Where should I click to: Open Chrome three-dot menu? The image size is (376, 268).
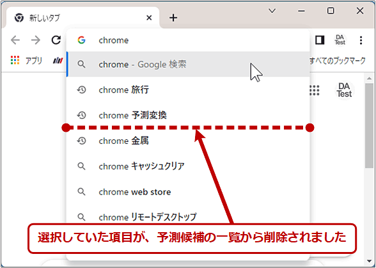pos(361,40)
